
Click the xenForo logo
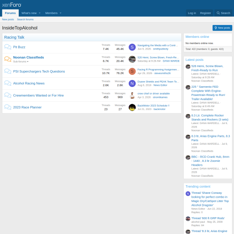(12, 5)
